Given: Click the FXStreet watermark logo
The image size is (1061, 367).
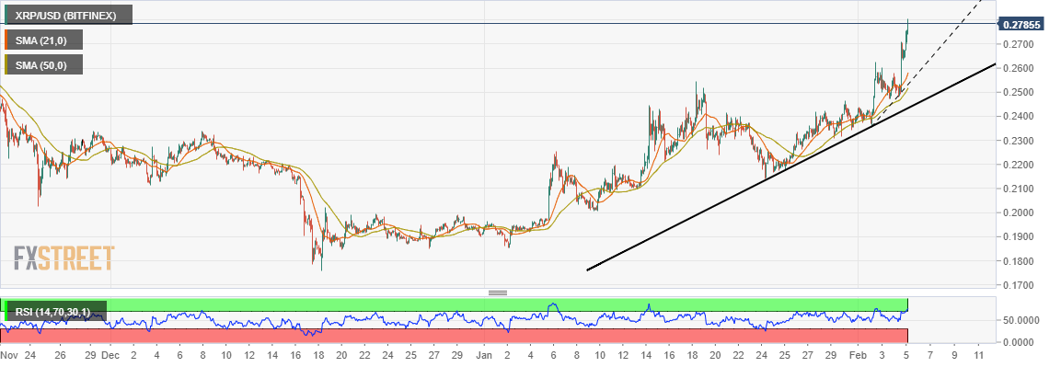Looking at the screenshot, I should tap(63, 258).
